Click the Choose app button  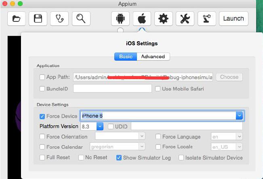click(x=229, y=77)
